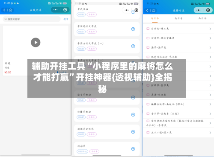Viewport: 214px width, 157px height.
Task: Tap the back arrow on the 选择专业 screen
Action: pos(147,10)
